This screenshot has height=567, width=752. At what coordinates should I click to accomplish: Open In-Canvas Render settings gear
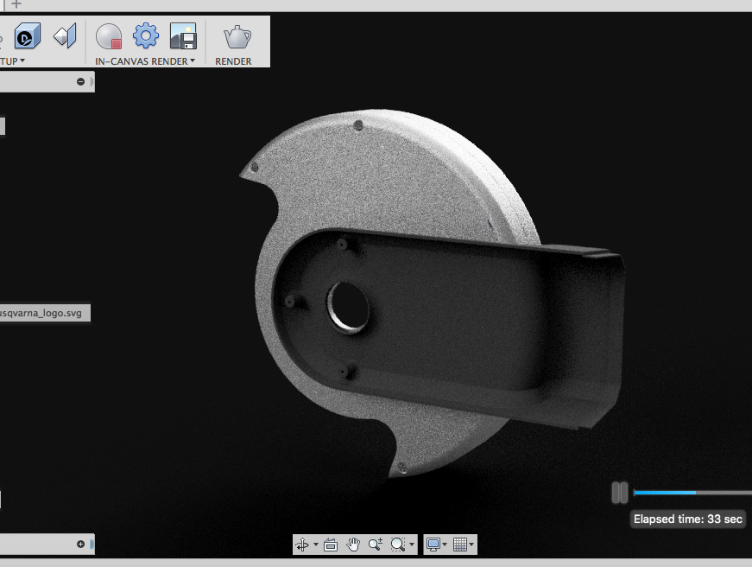pos(146,35)
